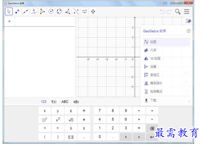Viewport: 202px width, 145px height.
Task: Tap the 5 key
Action: [113, 119]
